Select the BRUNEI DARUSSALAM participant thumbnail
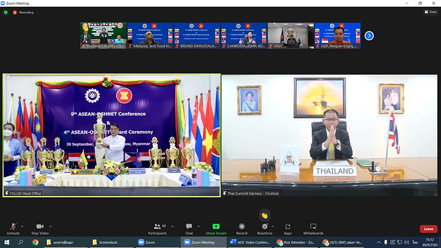The image size is (441, 248). 197,36
